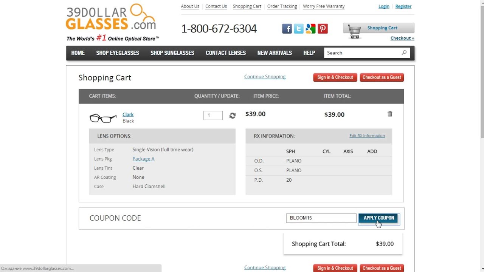Click the P.D. value 20
Image resolution: width=484 pixels, height=272 pixels.
coord(289,180)
